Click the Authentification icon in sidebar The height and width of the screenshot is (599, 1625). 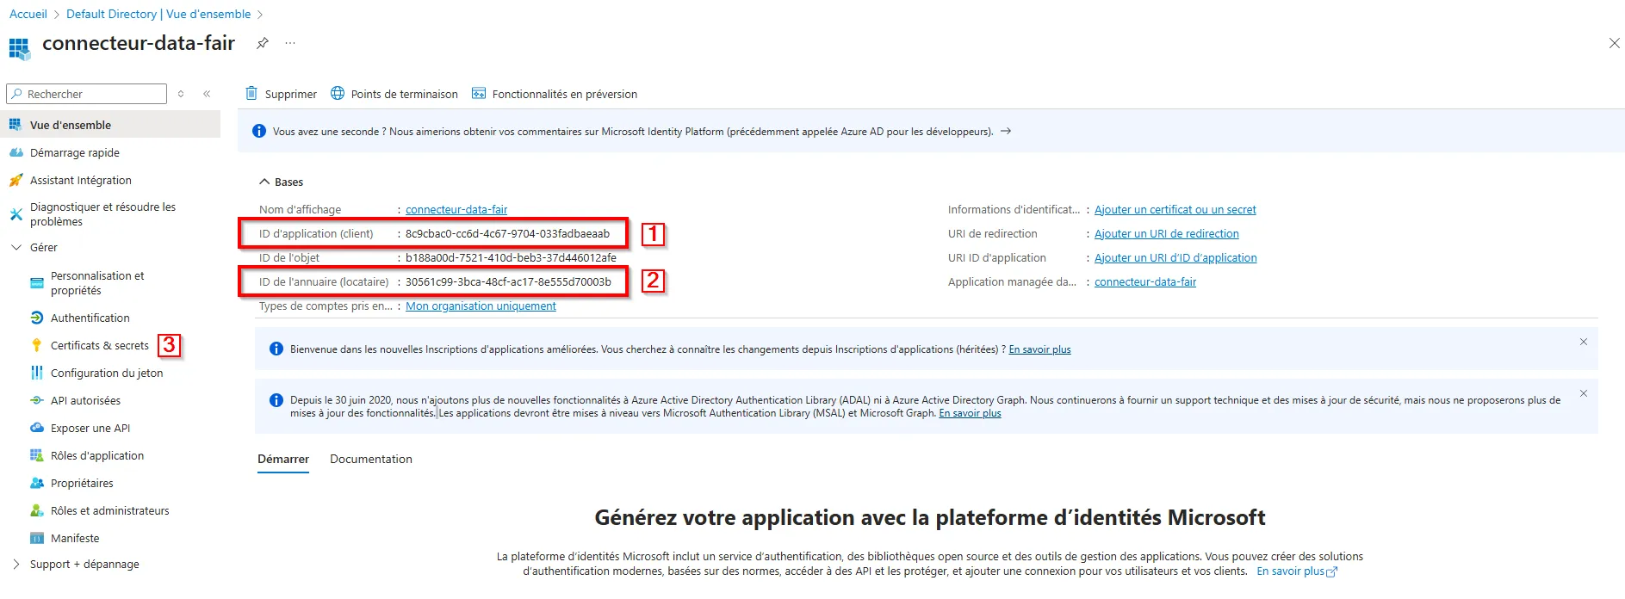[36, 318]
